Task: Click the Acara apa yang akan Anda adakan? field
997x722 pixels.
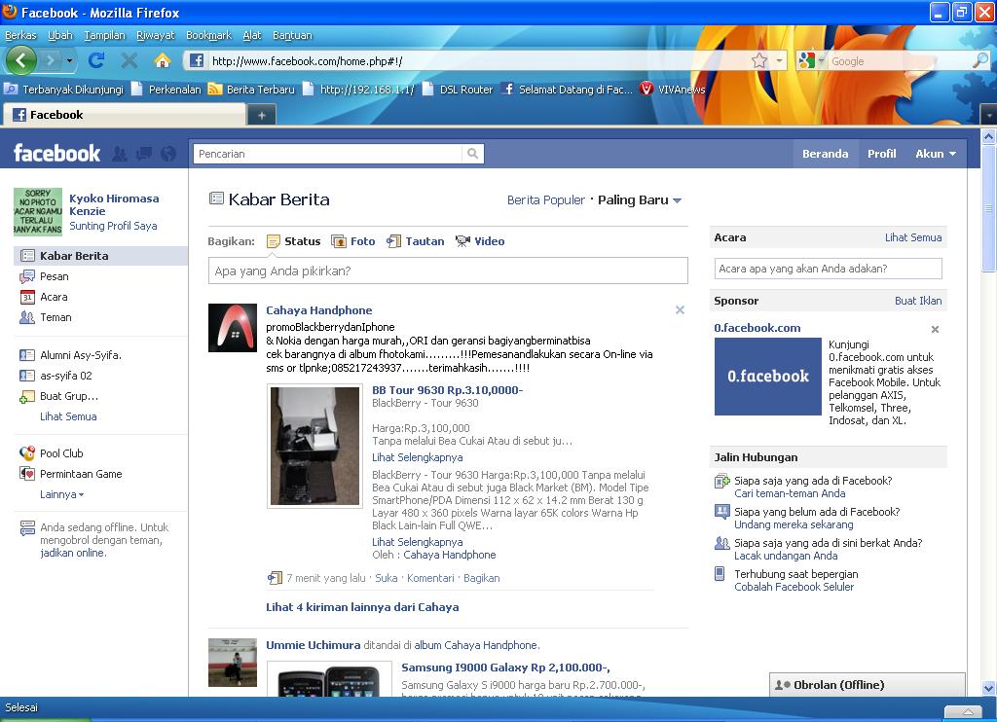Action: coord(828,269)
